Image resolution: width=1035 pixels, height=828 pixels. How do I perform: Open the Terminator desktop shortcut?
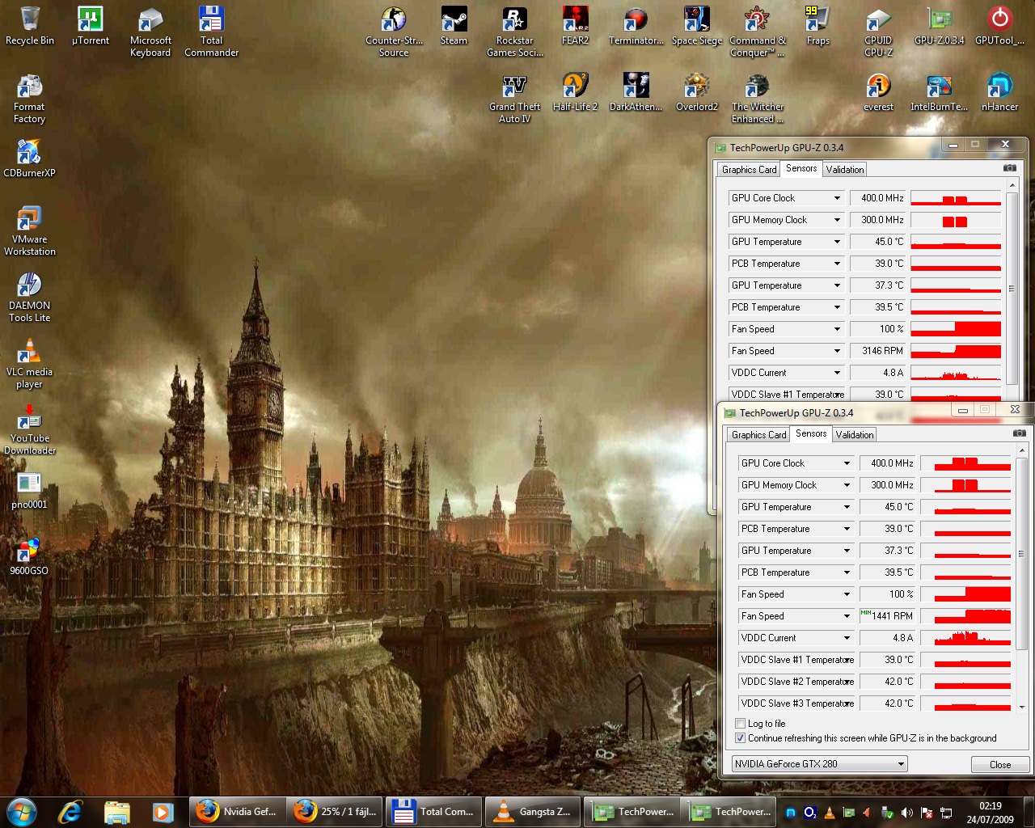point(636,26)
